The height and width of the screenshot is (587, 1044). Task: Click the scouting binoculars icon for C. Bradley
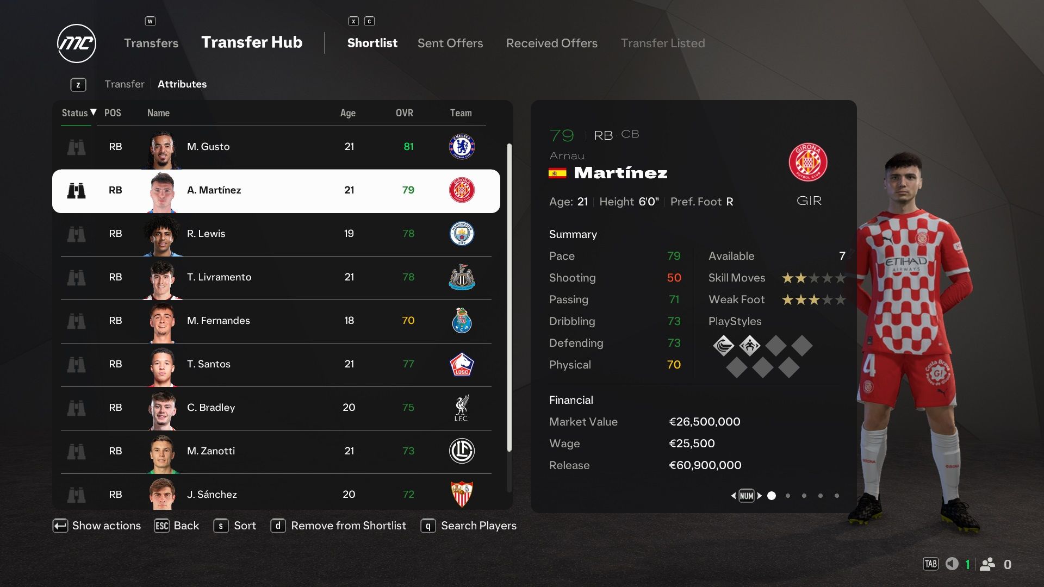(76, 407)
